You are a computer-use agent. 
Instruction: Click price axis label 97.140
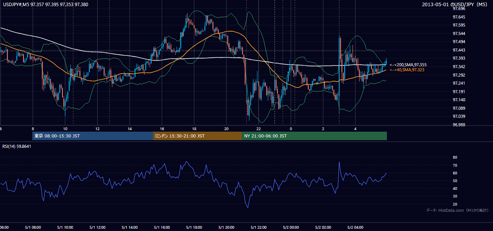pyautogui.click(x=459, y=100)
